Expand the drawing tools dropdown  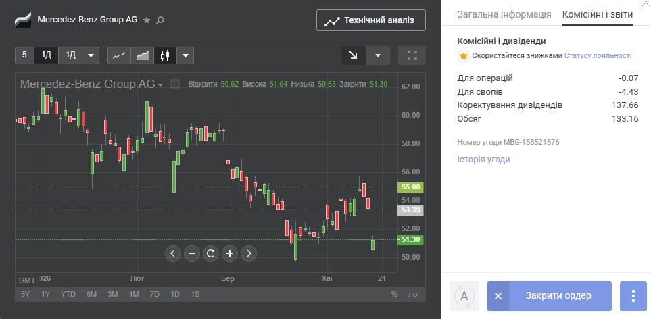(x=378, y=55)
